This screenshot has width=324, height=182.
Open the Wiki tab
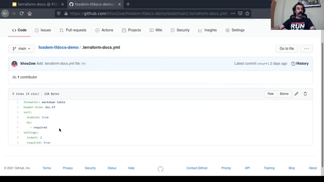pos(156,30)
